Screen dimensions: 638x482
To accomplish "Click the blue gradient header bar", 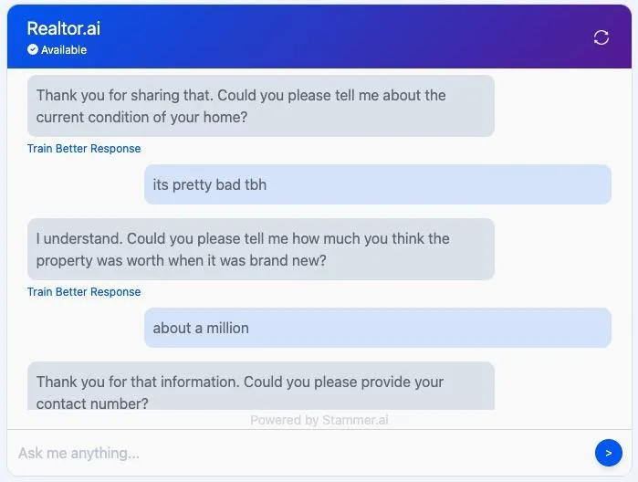I will click(319, 37).
